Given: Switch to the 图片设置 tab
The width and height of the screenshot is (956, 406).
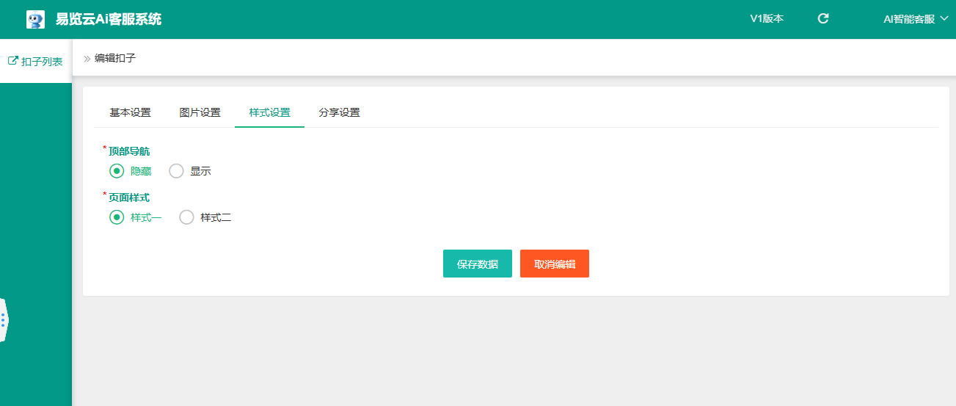Looking at the screenshot, I should coord(200,112).
